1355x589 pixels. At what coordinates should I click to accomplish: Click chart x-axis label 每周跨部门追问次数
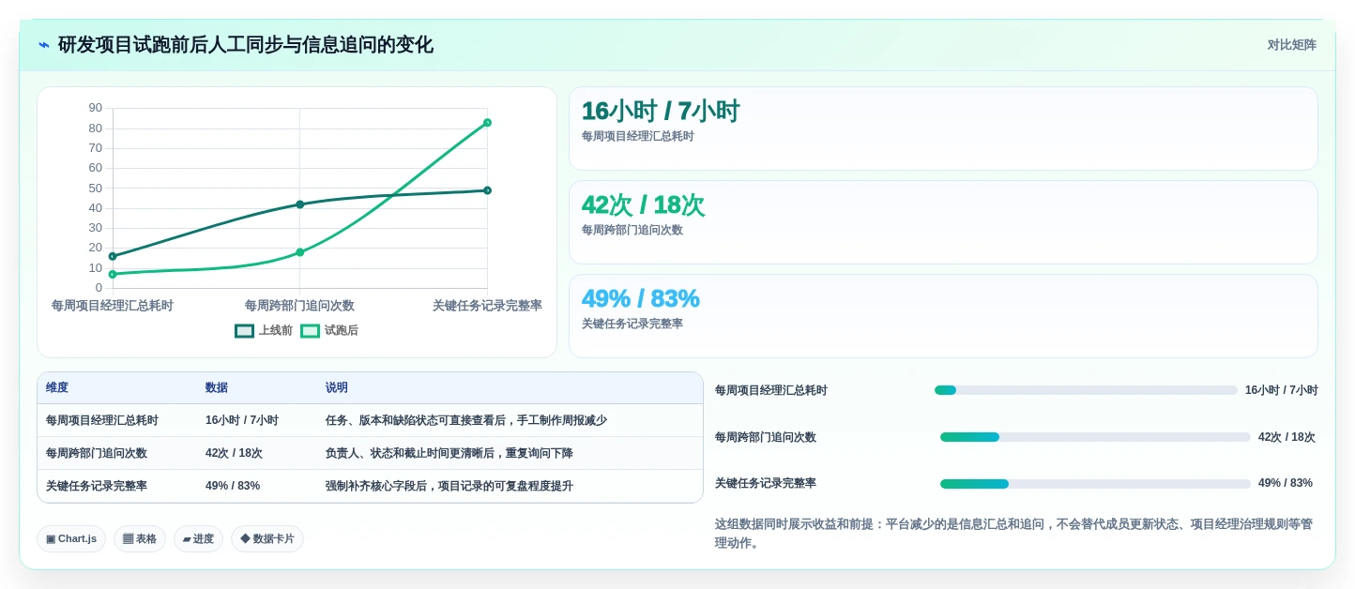tap(299, 306)
